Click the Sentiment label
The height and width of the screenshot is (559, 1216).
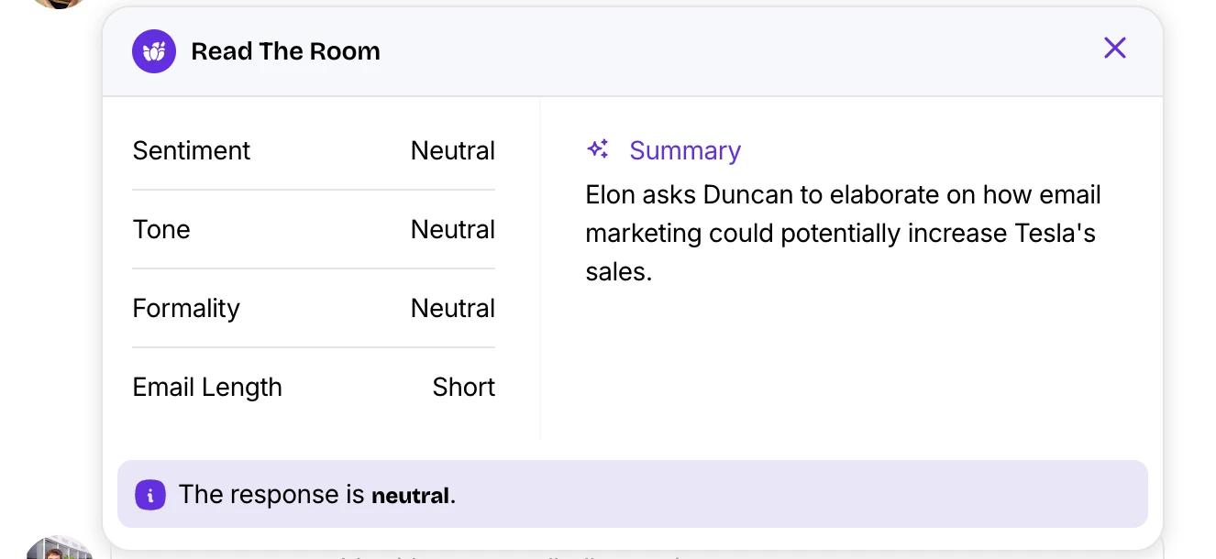192,150
